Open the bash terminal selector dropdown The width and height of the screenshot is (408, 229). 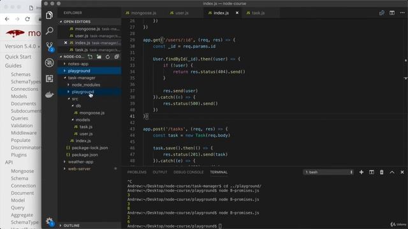(x=328, y=172)
